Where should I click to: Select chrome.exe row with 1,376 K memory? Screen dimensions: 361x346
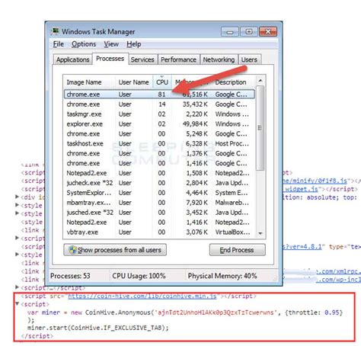tap(159, 153)
